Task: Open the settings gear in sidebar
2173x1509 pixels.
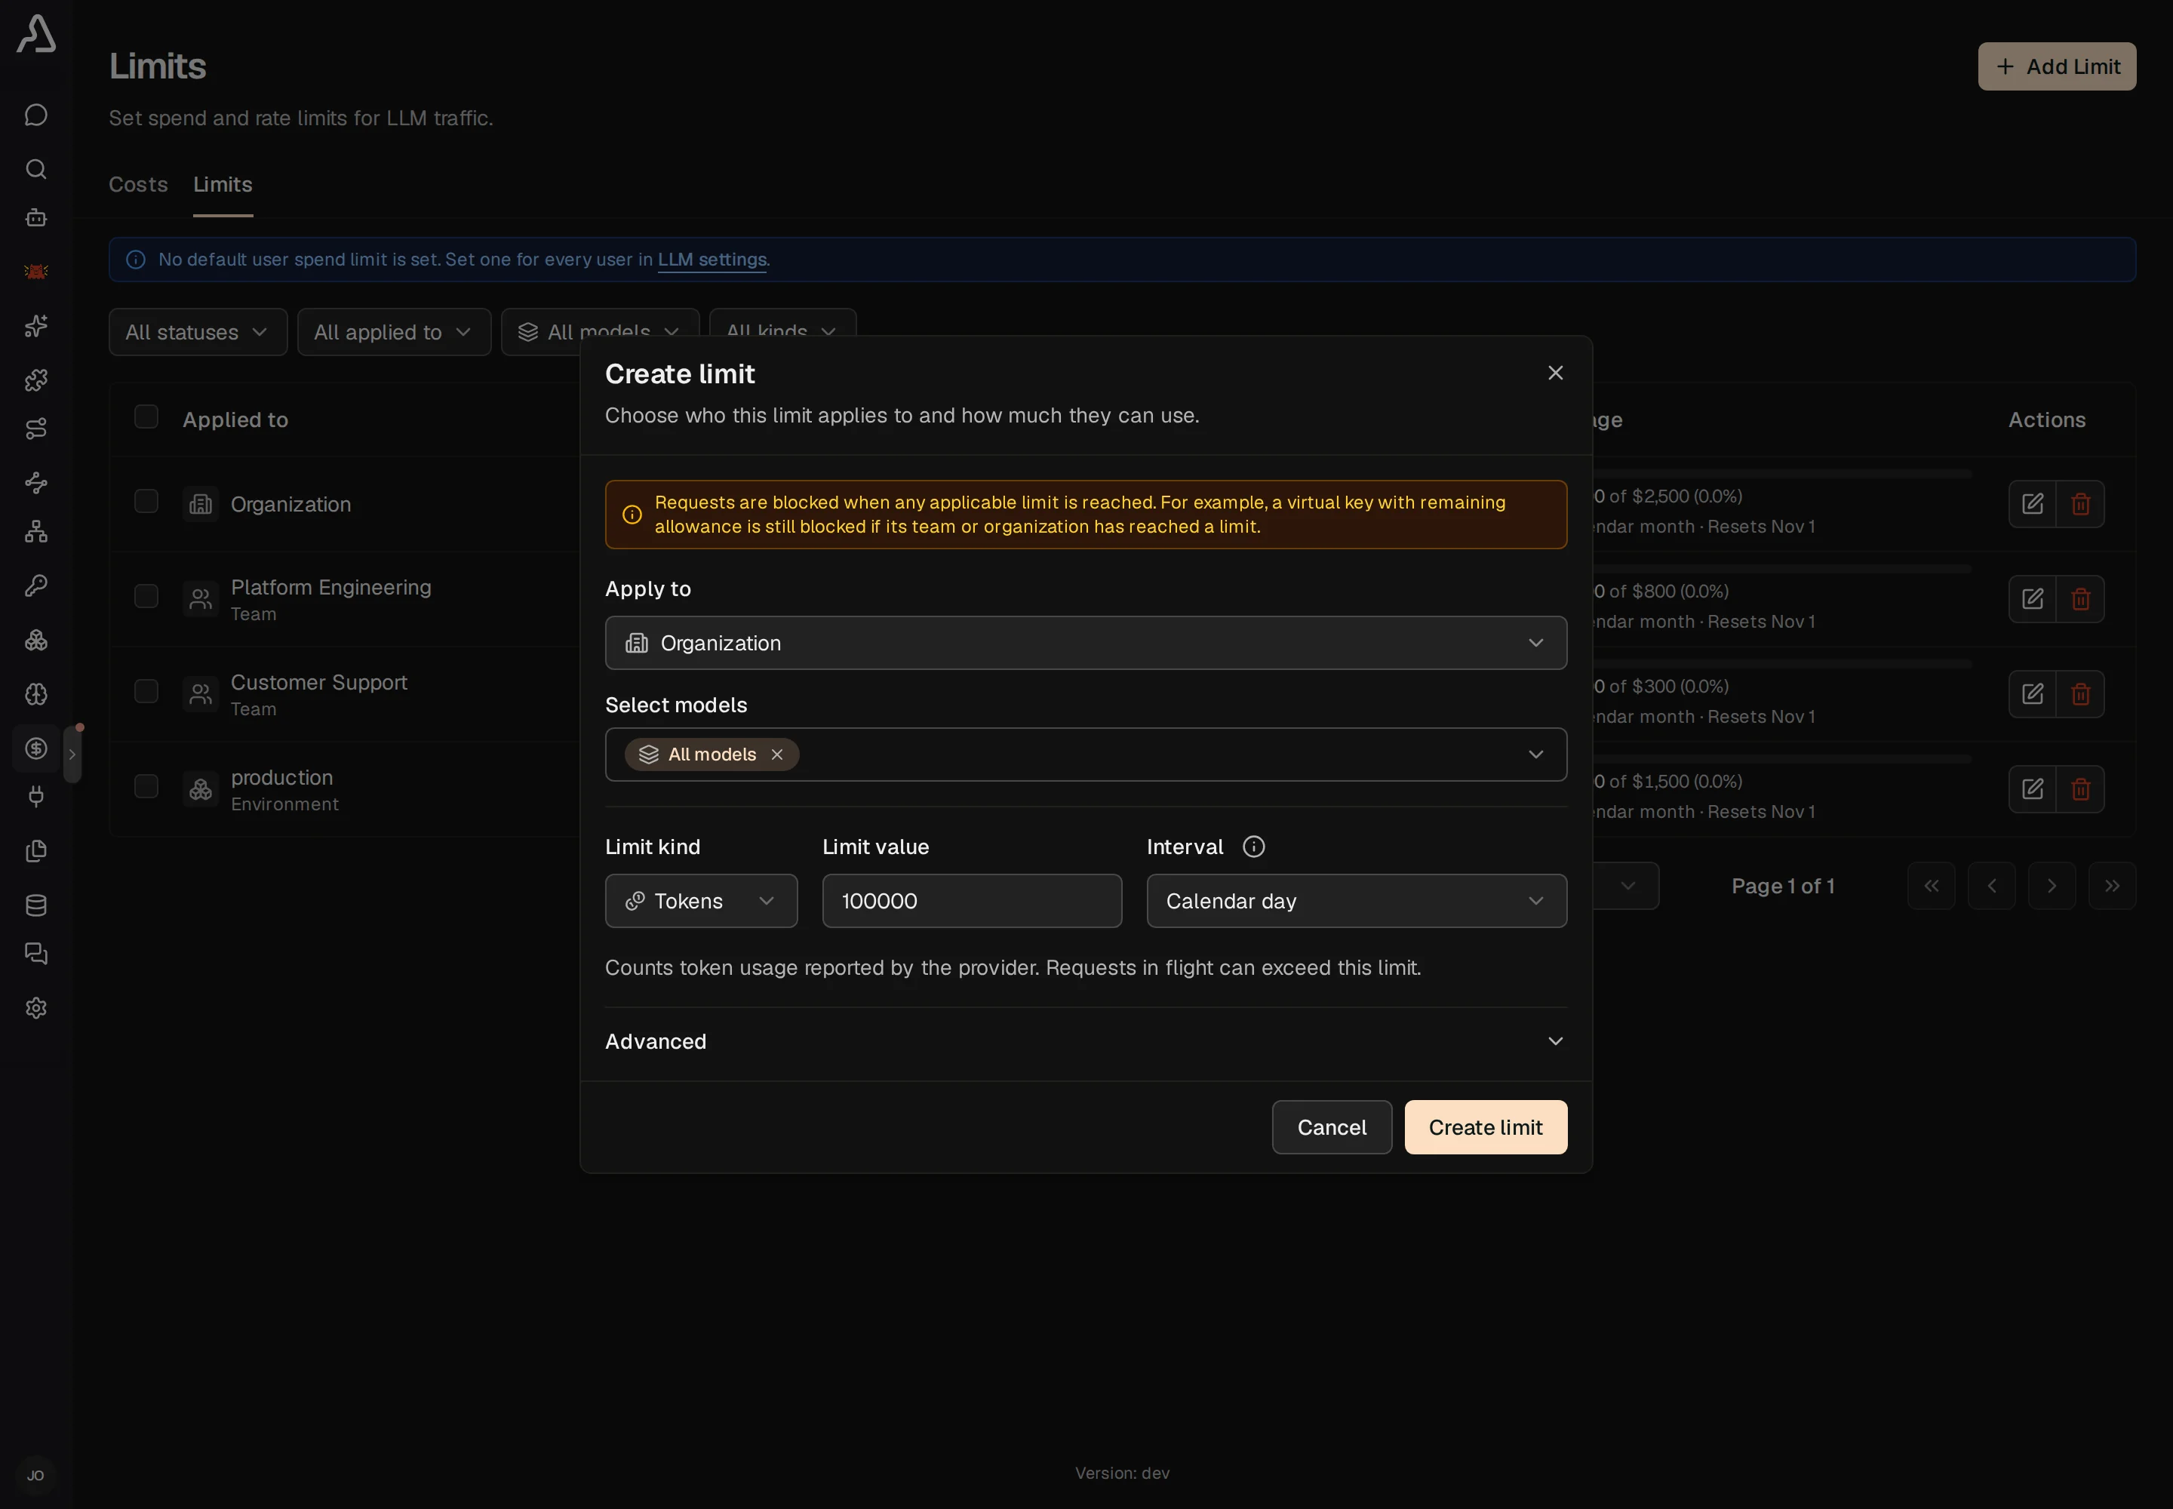Action: tap(36, 1009)
